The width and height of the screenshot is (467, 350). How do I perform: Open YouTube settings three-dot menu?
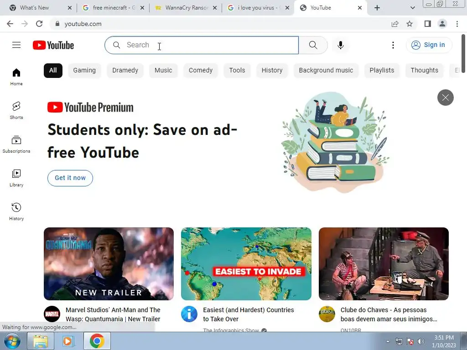pos(393,45)
